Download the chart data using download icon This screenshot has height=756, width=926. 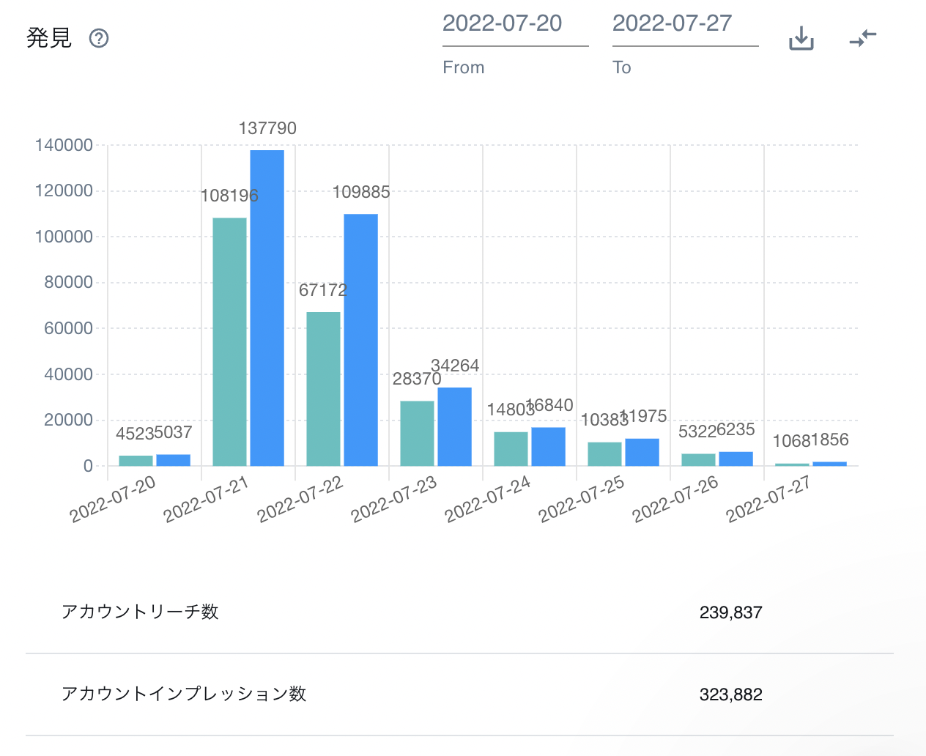point(801,38)
